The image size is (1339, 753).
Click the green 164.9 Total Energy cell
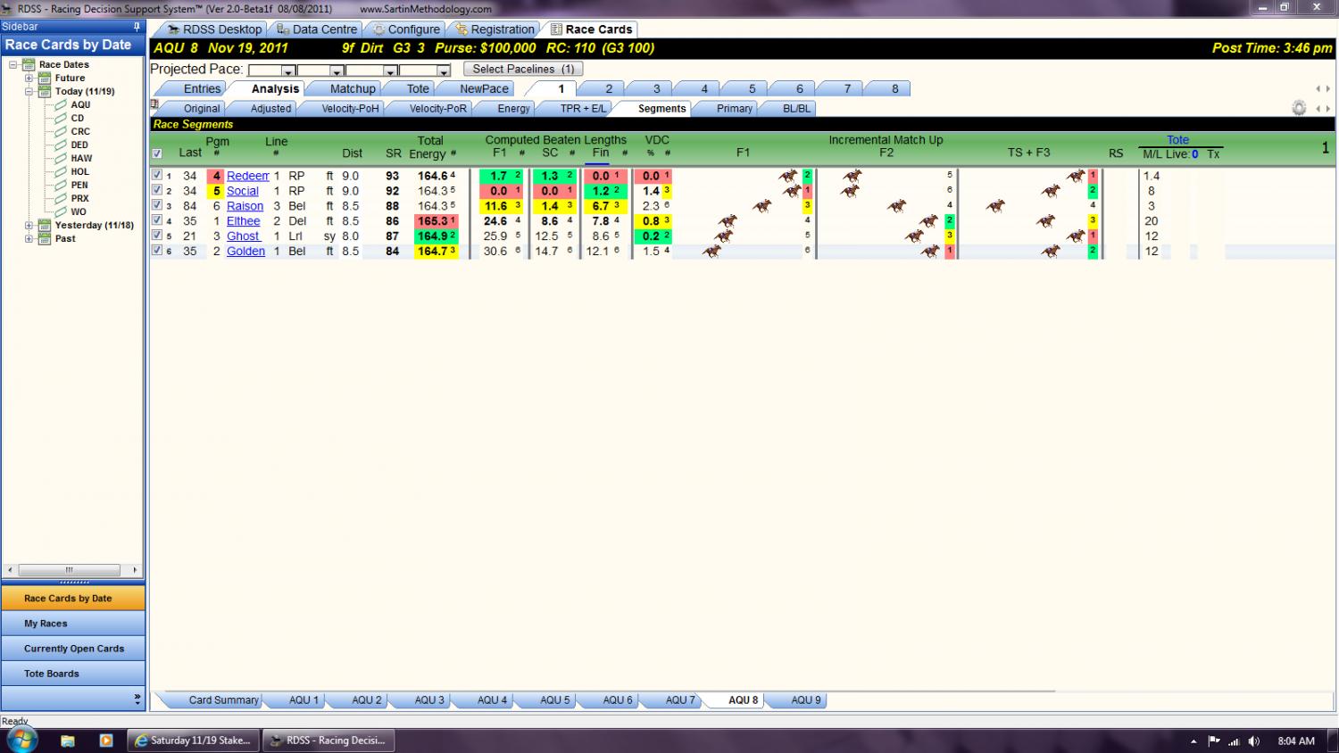tap(437, 236)
